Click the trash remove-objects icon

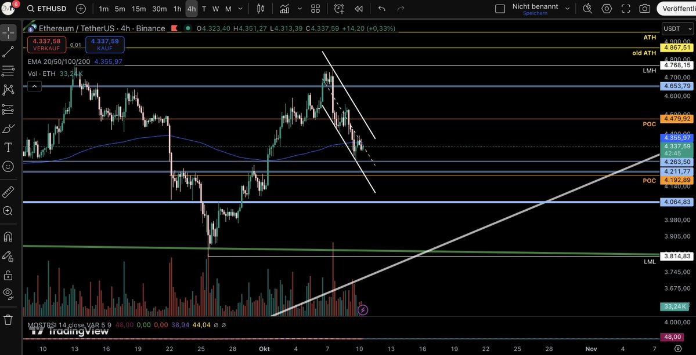pyautogui.click(x=8, y=319)
